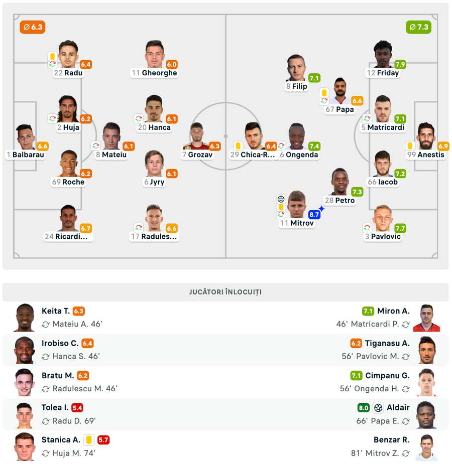Open Miron A. substitute player link
The height and width of the screenshot is (473, 452).
pos(393,311)
